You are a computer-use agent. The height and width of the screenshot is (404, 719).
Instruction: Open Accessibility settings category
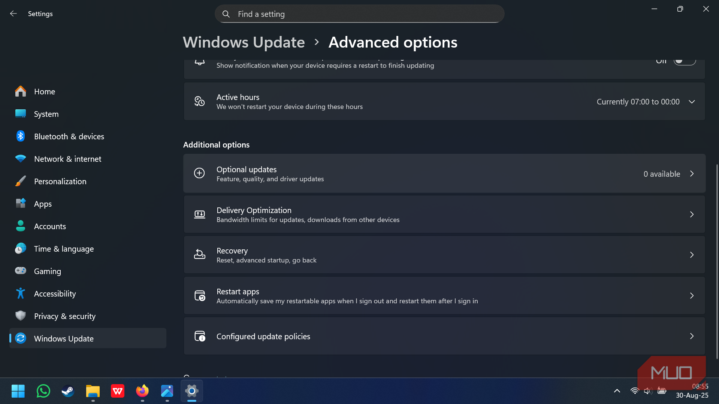(x=88, y=294)
